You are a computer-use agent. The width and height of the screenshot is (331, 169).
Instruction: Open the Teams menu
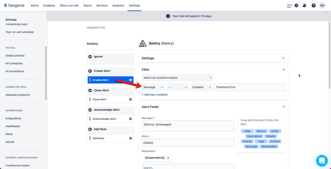pyautogui.click(x=87, y=6)
